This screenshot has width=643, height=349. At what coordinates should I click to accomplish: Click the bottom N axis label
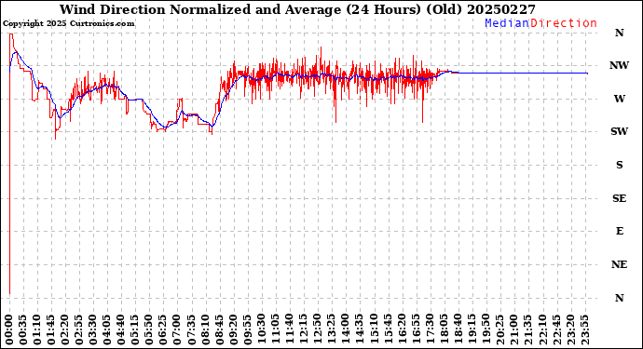point(619,298)
